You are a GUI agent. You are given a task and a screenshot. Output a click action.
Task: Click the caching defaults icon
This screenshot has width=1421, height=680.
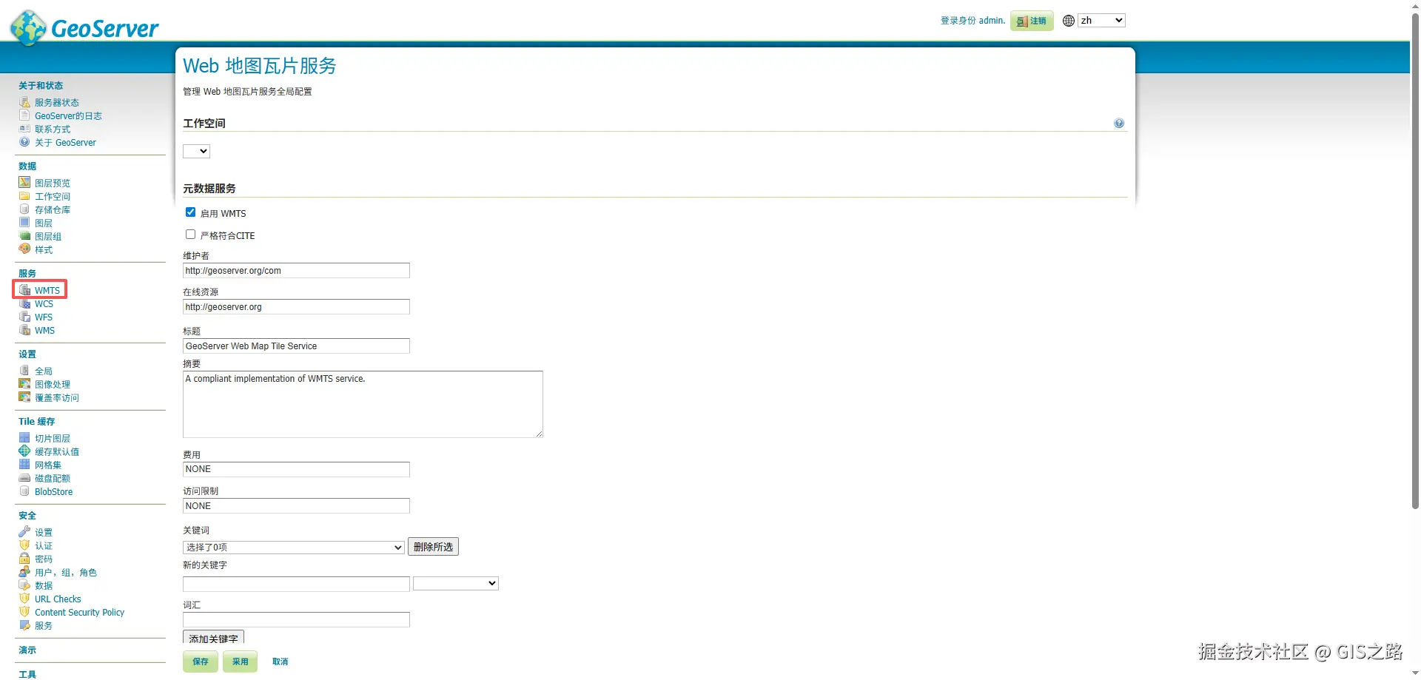(x=24, y=451)
